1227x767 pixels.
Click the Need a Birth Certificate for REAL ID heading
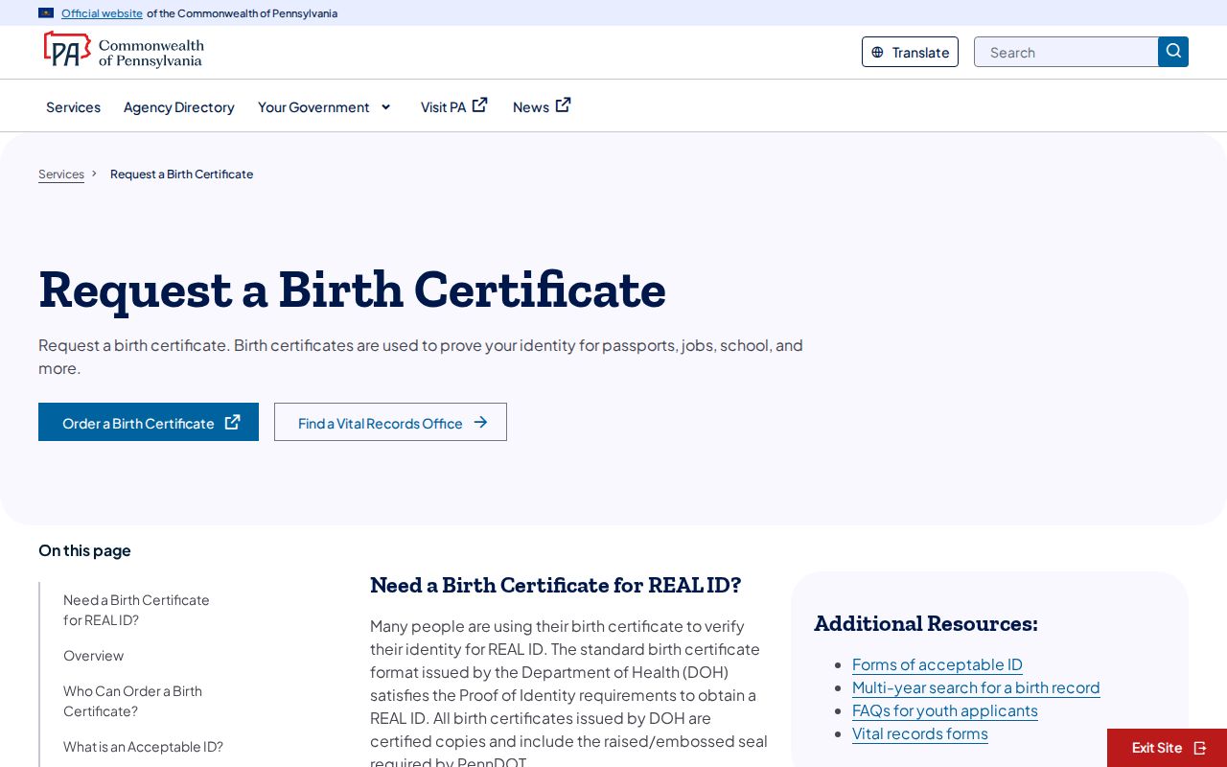(x=556, y=585)
